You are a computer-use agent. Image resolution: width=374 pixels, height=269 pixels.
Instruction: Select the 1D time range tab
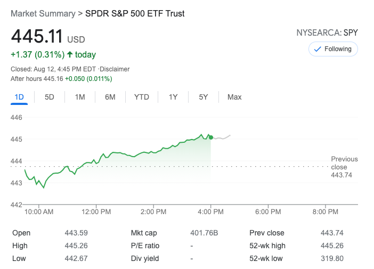click(x=19, y=97)
